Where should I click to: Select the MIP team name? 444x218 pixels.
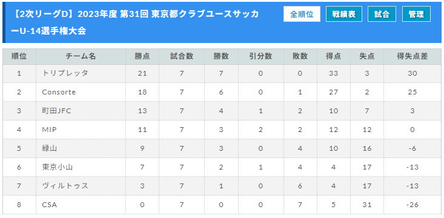(49, 130)
